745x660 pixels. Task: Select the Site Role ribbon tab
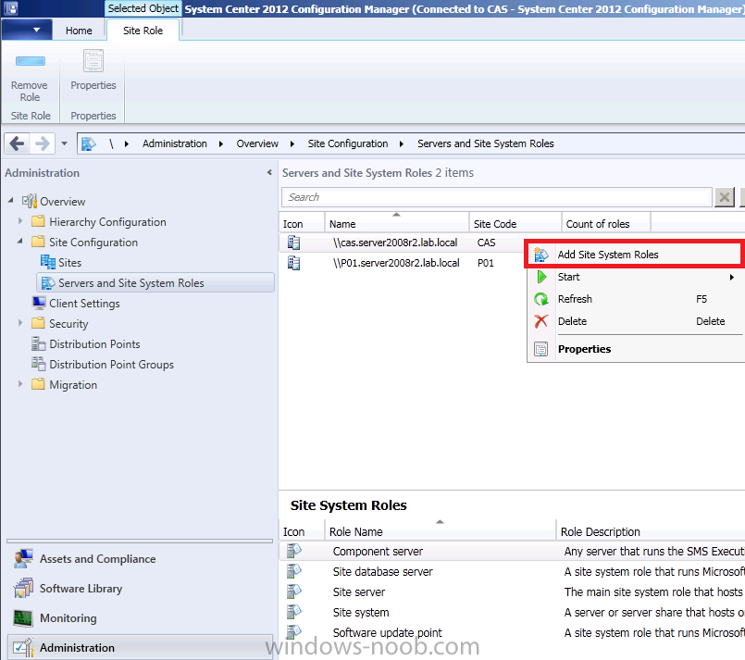click(x=143, y=31)
